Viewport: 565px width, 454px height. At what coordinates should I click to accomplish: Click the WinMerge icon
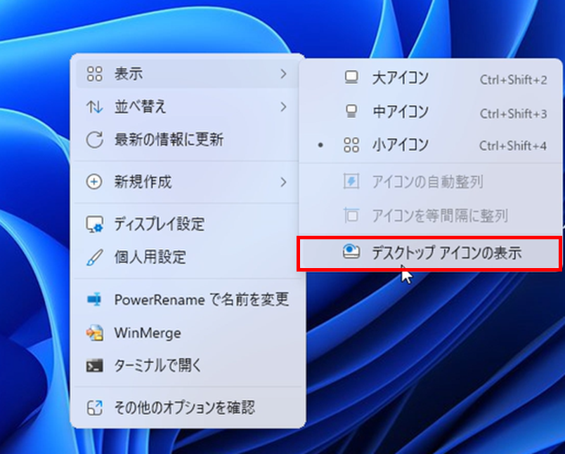tap(94, 333)
